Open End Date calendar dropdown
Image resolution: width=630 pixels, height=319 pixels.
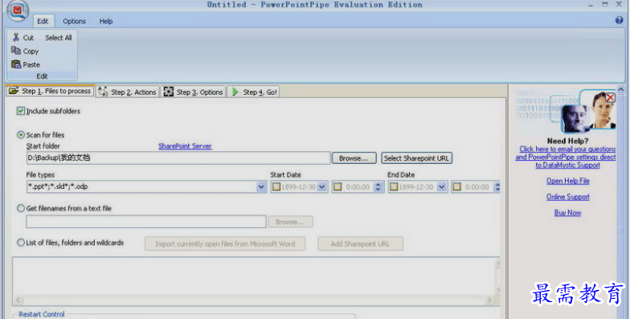(442, 186)
